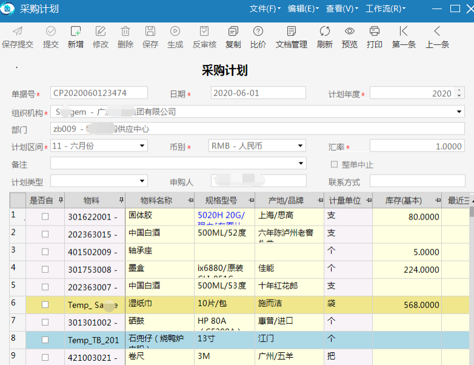474x365 pixels.
Task: Click the blue 5020H 20G/ spec cell
Action: point(225,216)
